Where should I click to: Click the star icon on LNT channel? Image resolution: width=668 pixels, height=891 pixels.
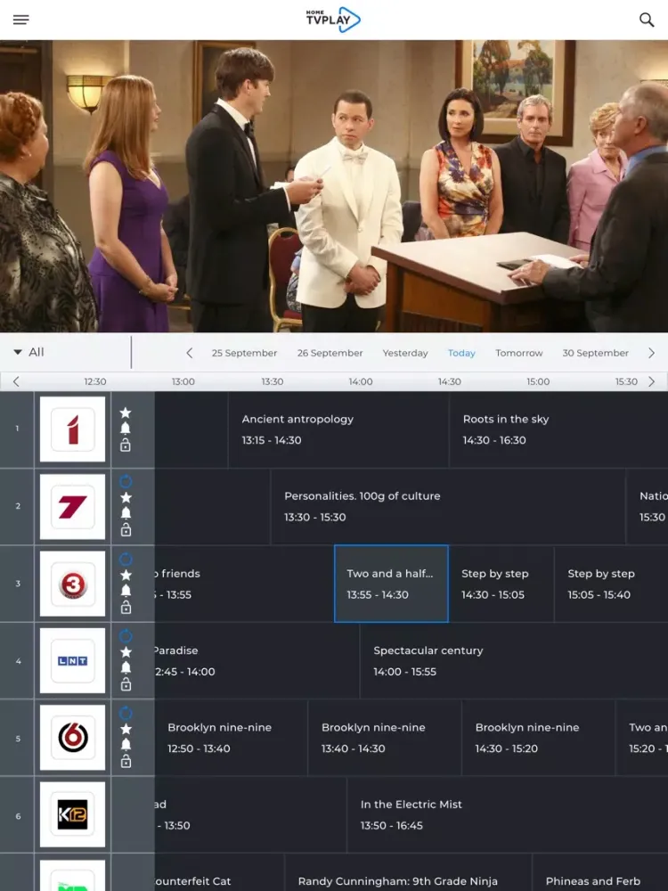[x=126, y=652]
